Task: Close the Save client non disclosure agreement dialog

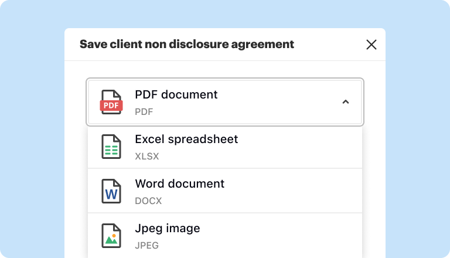Action: [371, 45]
